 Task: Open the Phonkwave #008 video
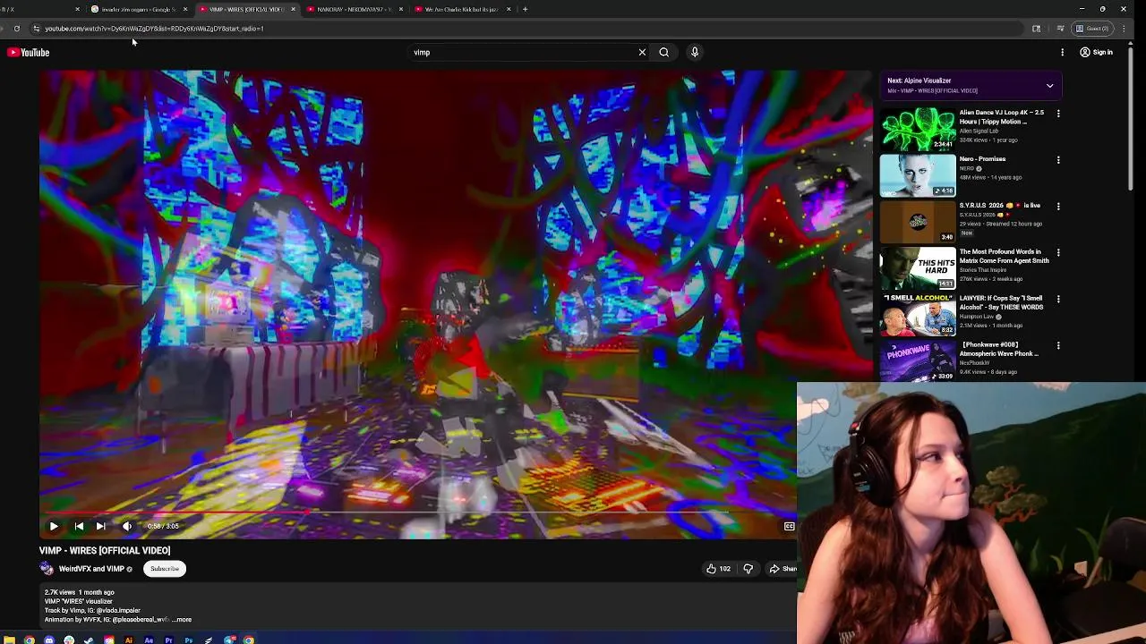(x=998, y=349)
